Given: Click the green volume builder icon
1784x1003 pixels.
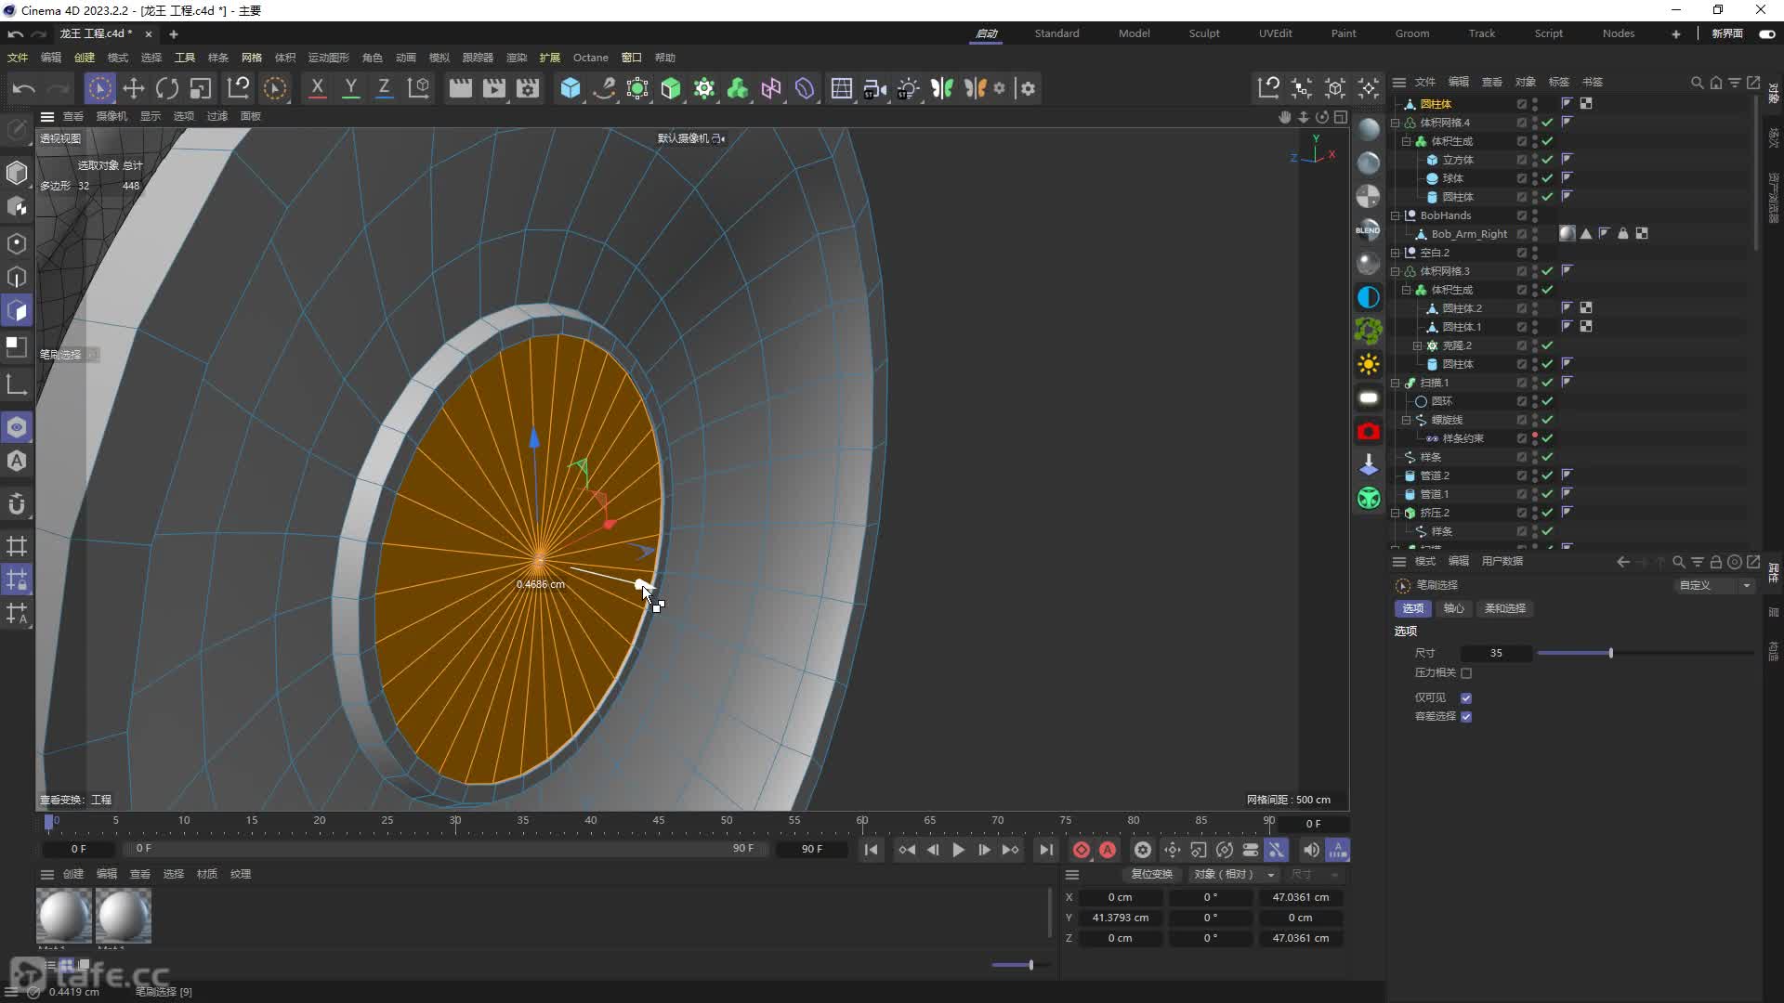Looking at the screenshot, I should point(738,88).
